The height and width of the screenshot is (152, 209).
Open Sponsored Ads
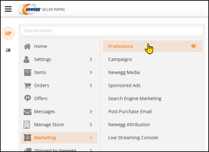(124, 85)
